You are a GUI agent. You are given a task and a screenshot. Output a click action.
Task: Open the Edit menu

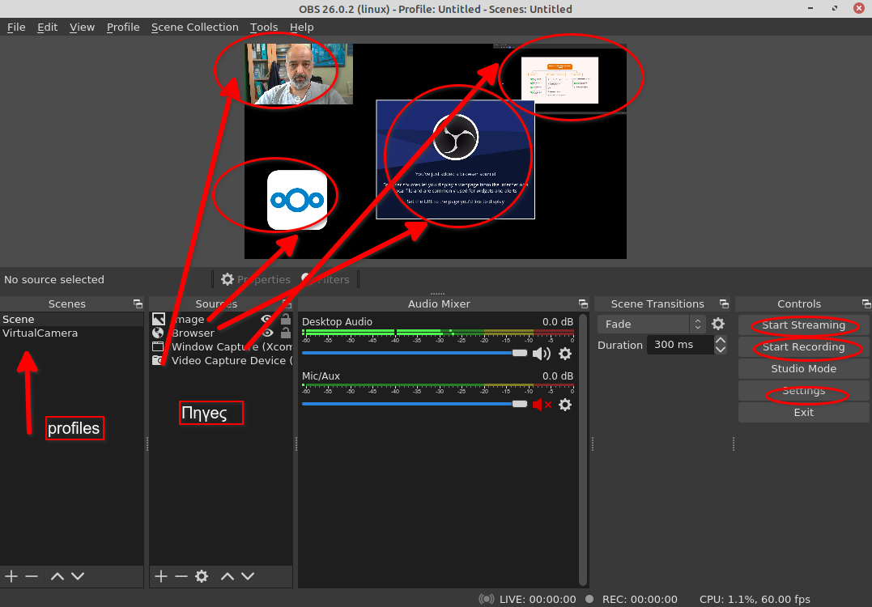click(47, 28)
